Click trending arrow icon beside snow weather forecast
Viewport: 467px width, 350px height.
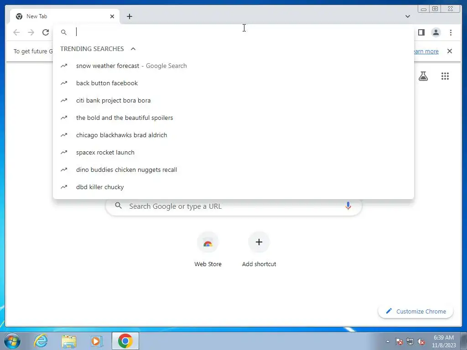(64, 66)
